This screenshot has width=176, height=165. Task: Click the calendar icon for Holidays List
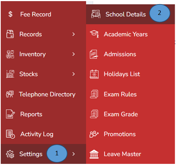point(94,74)
